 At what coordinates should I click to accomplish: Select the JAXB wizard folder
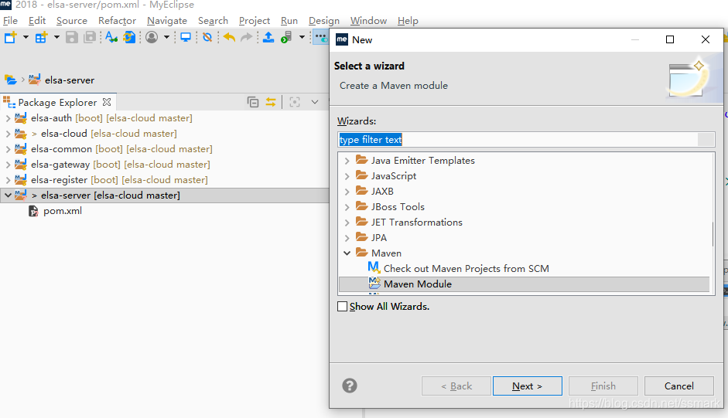tap(382, 191)
